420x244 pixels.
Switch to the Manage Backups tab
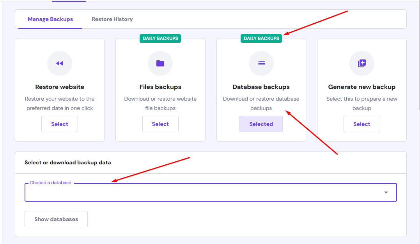point(50,19)
